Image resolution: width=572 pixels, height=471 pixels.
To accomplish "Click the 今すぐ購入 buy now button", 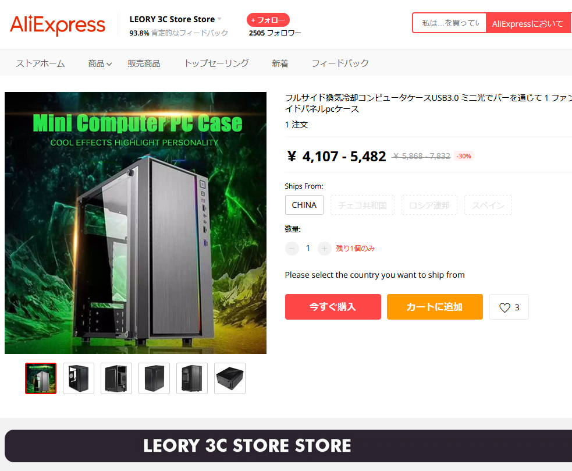I will click(333, 307).
